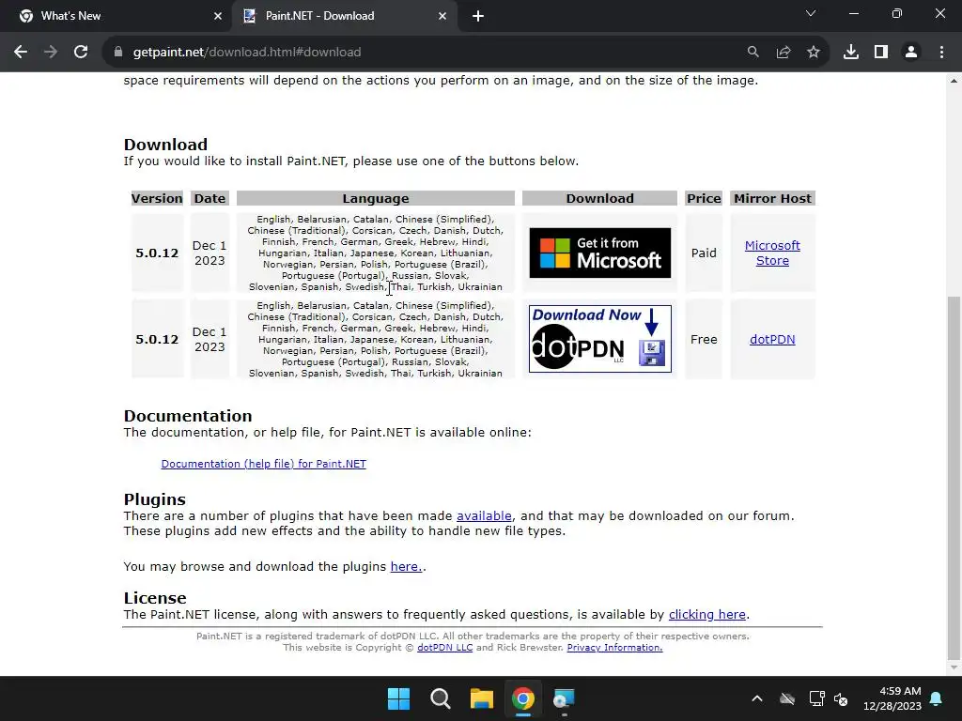Click the Mirror Host column header
The width and height of the screenshot is (962, 721).
[x=772, y=199]
